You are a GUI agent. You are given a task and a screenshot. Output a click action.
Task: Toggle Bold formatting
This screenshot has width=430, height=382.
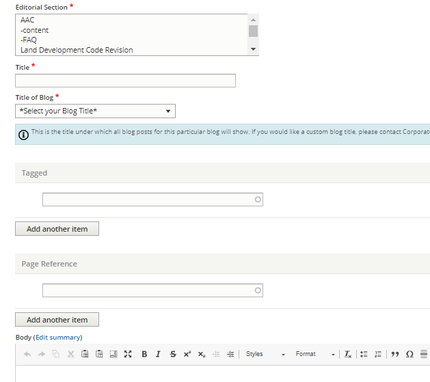coord(144,354)
